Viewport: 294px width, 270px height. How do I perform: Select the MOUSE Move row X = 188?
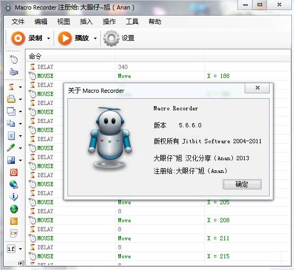click(158, 76)
